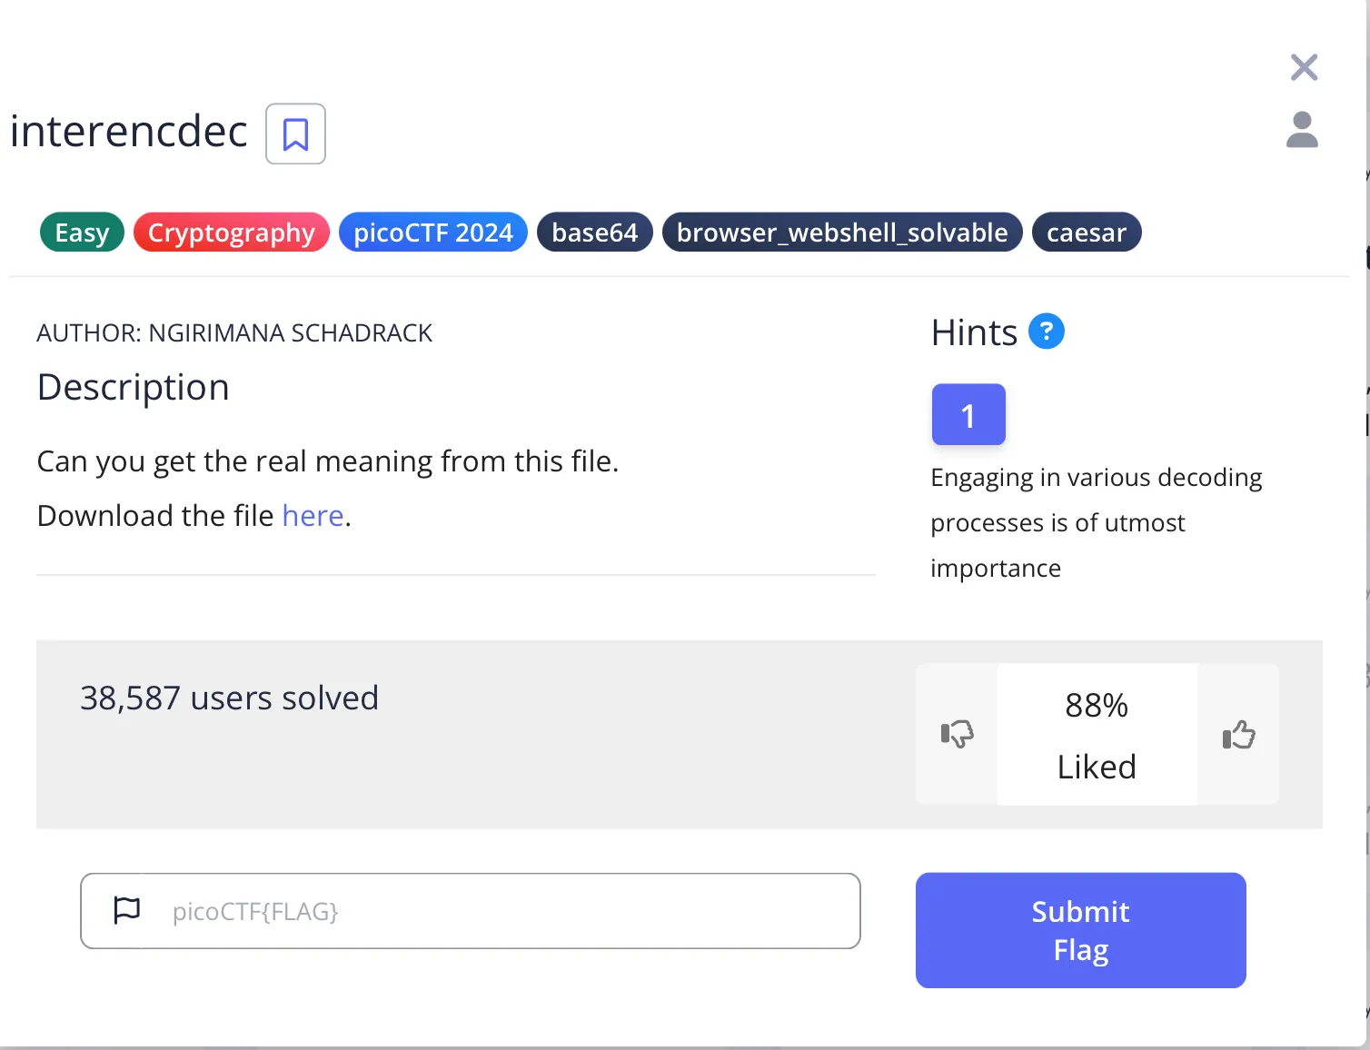The image size is (1370, 1050).
Task: Click the hint text about decoding processes
Action: [x=1096, y=522]
